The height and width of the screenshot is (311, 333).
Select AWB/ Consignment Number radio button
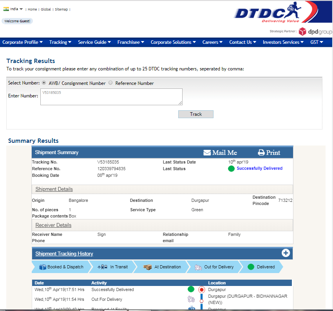click(x=44, y=83)
